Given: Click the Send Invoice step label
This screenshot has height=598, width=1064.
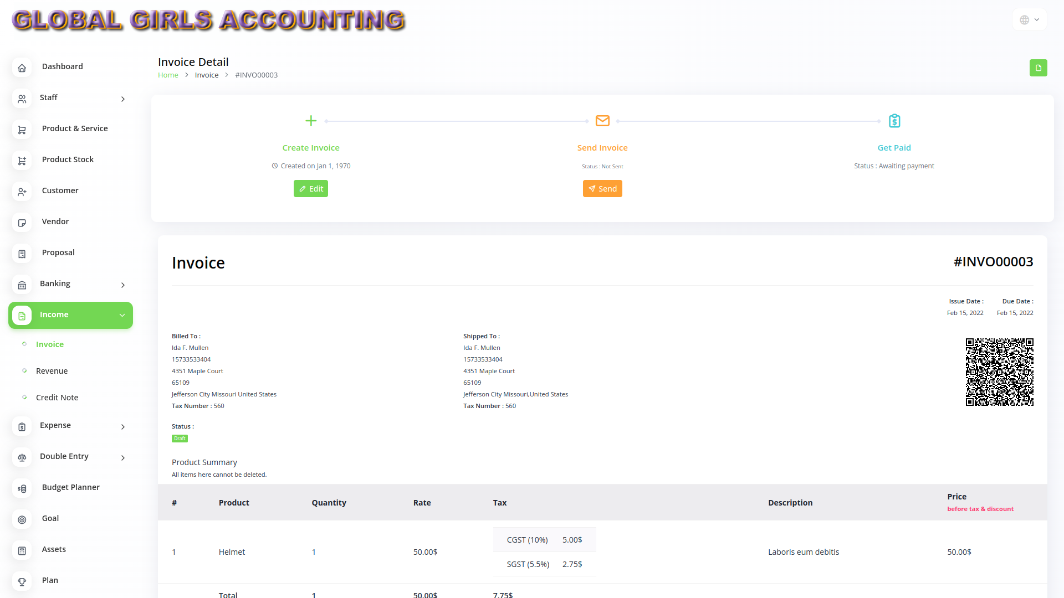Looking at the screenshot, I should point(602,148).
